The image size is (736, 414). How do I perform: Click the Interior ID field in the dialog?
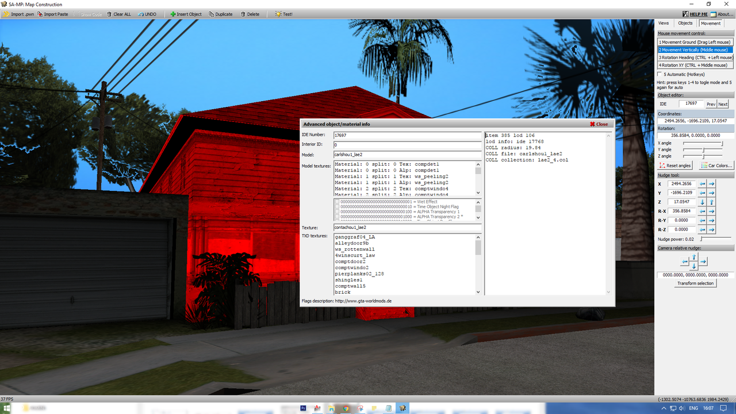407,145
